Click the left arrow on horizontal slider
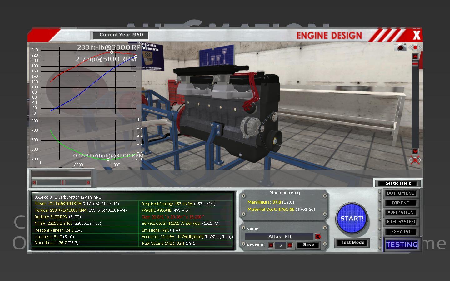450x281 pixels. pyautogui.click(x=34, y=182)
